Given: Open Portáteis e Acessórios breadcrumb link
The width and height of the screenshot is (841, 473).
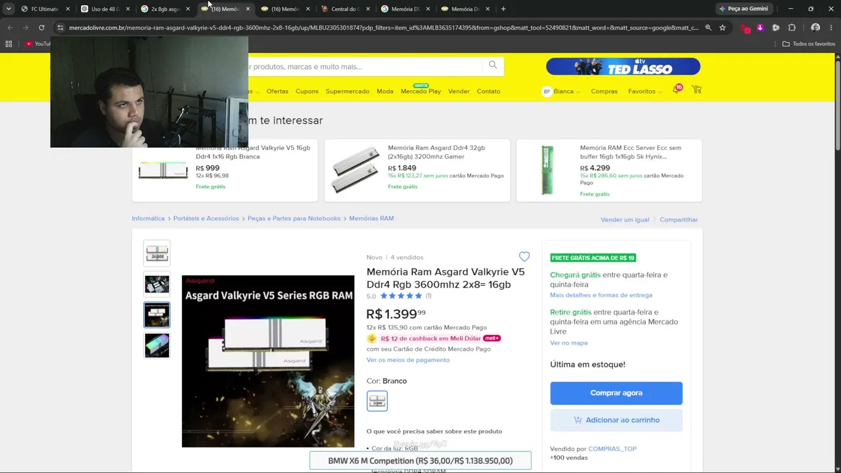Looking at the screenshot, I should click(x=206, y=218).
